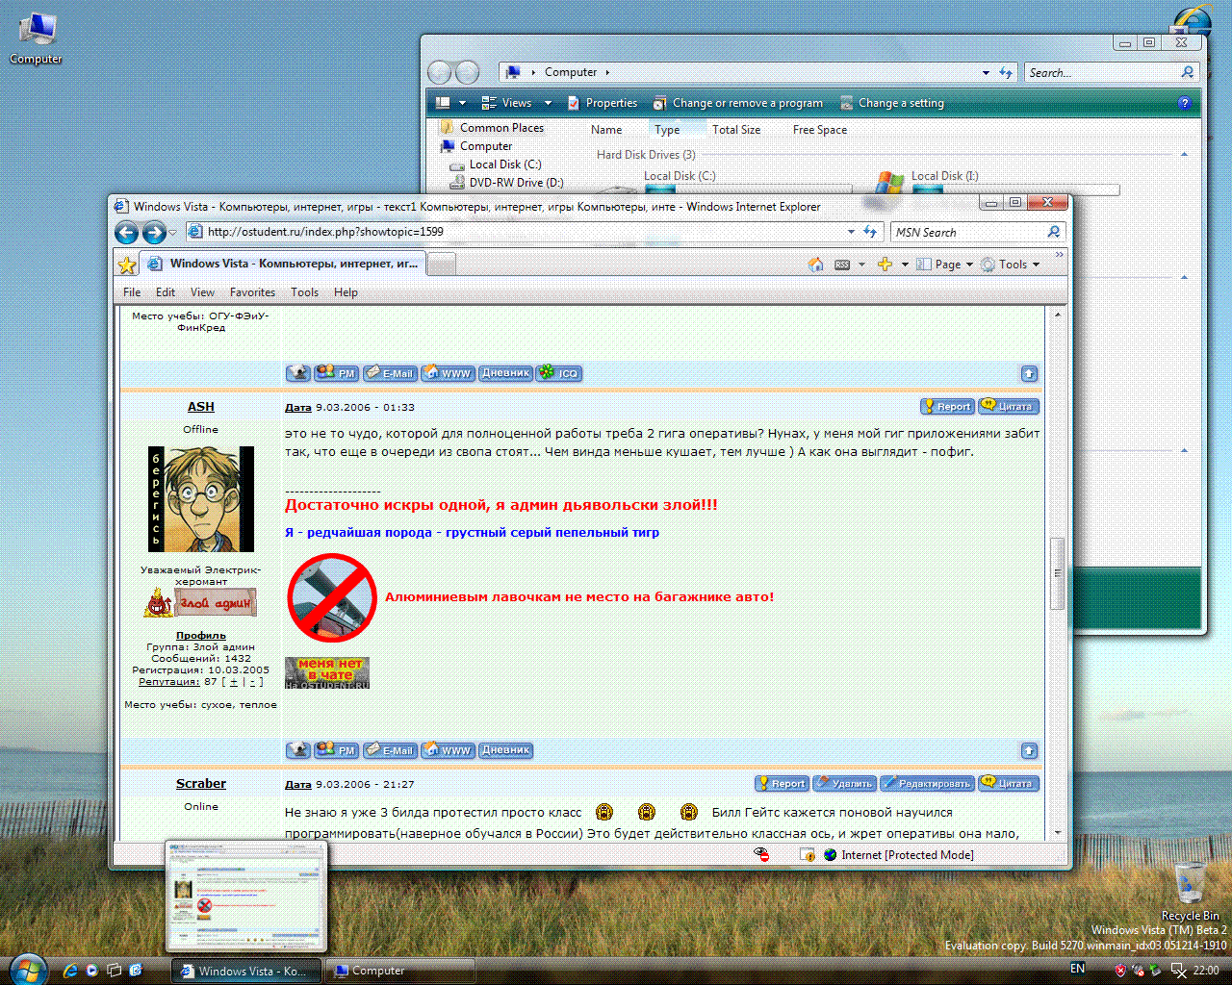Select the Windows Vista forum tab

(x=284, y=264)
